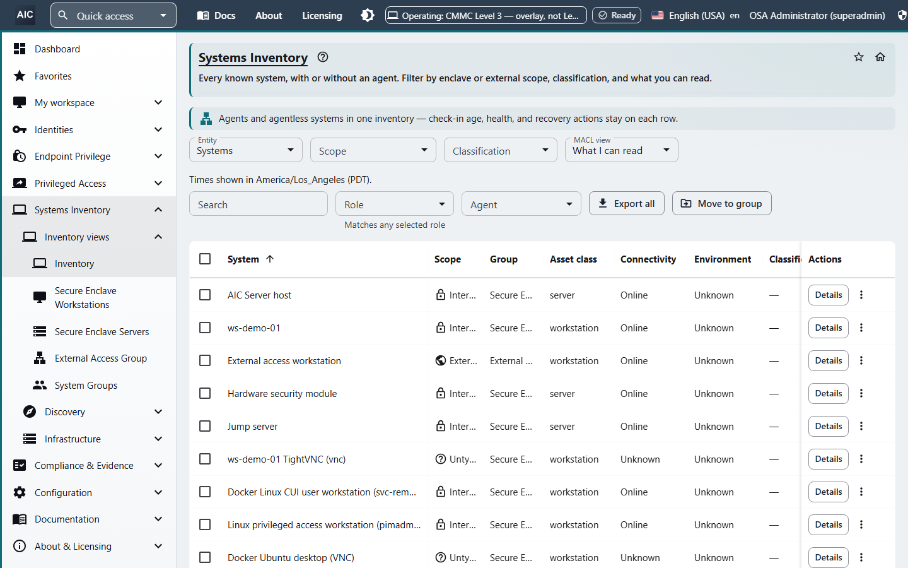
Task: Open the Quick access search box
Action: [113, 15]
